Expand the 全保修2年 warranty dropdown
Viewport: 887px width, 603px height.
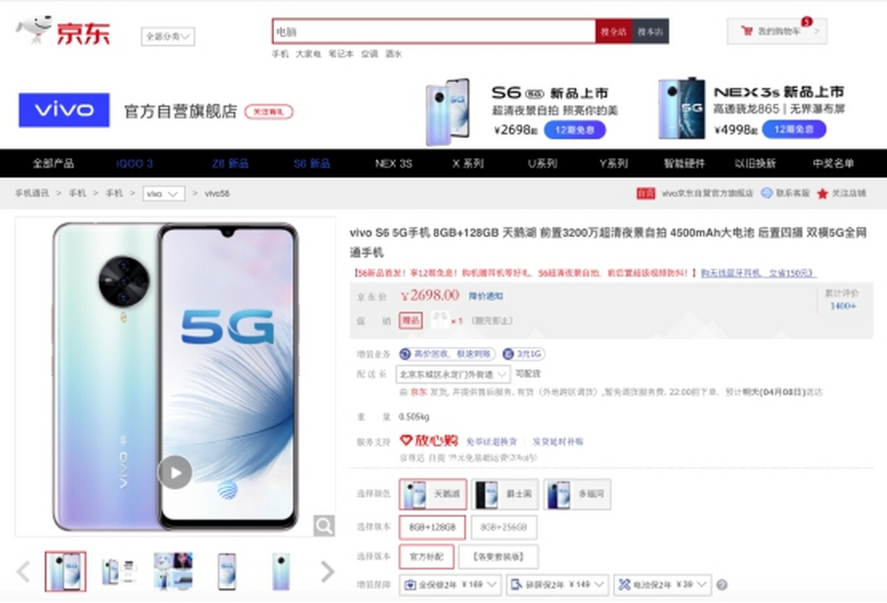pos(450,585)
